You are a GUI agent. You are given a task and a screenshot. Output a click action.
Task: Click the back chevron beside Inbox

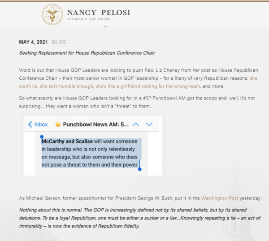[x=30, y=125]
